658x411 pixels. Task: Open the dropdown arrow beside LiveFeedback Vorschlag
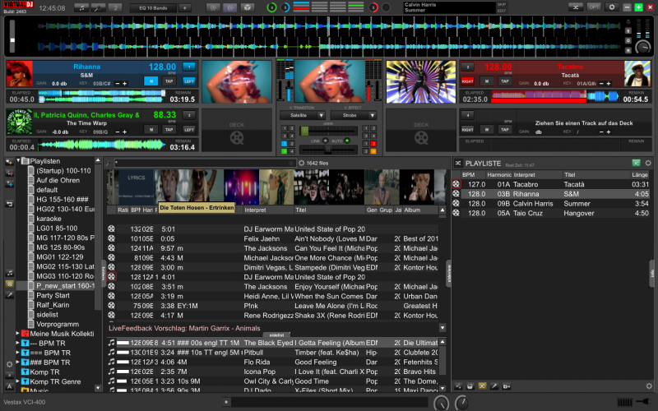443,327
